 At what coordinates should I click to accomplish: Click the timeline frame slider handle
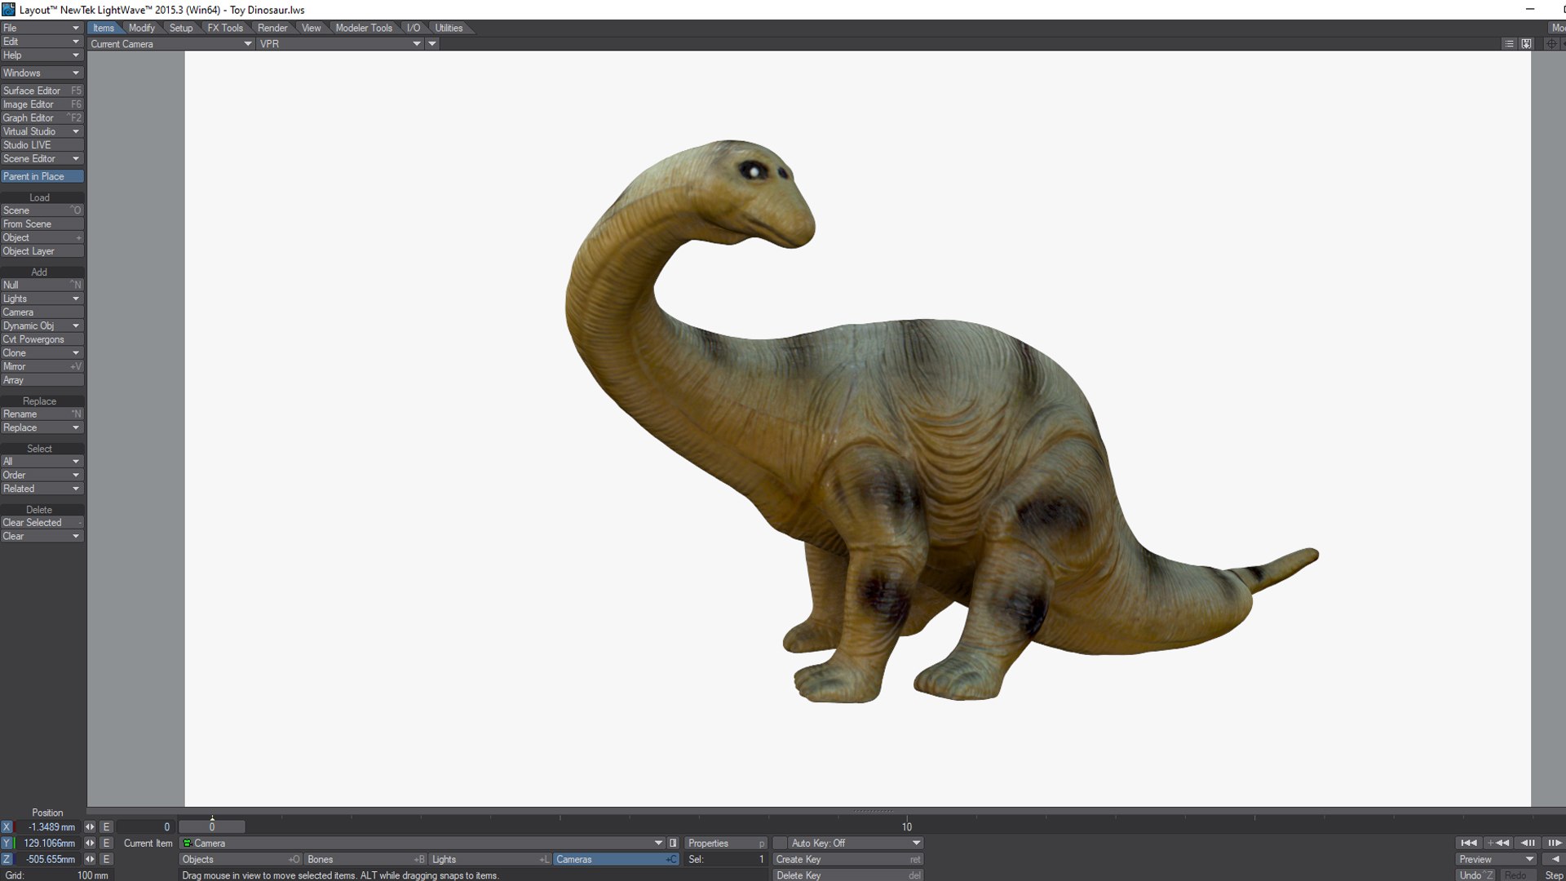212,827
